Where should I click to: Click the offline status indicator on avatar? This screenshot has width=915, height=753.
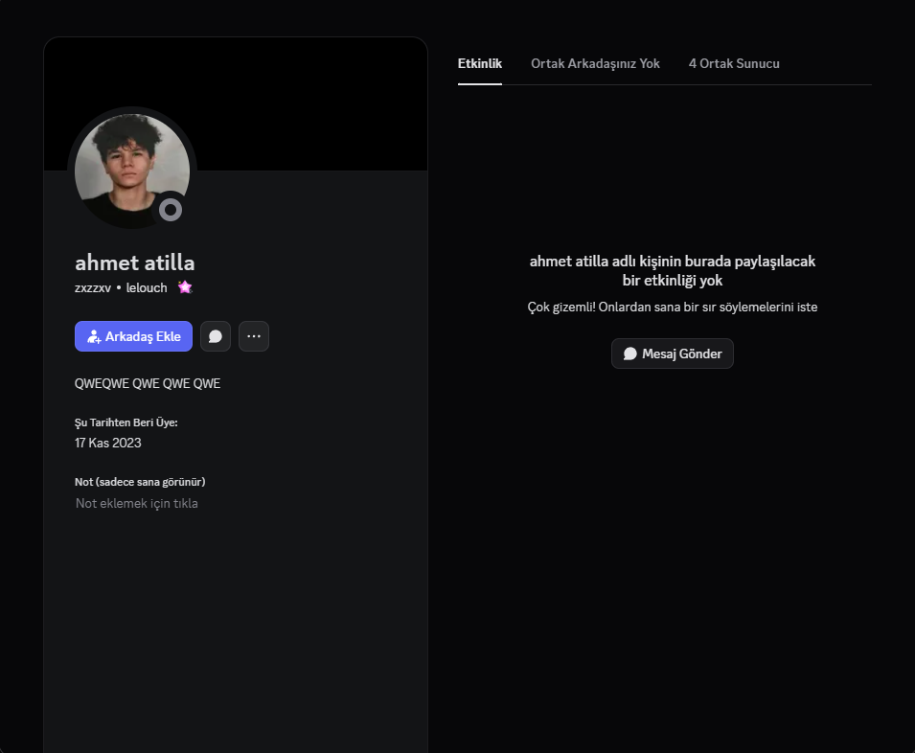(171, 210)
